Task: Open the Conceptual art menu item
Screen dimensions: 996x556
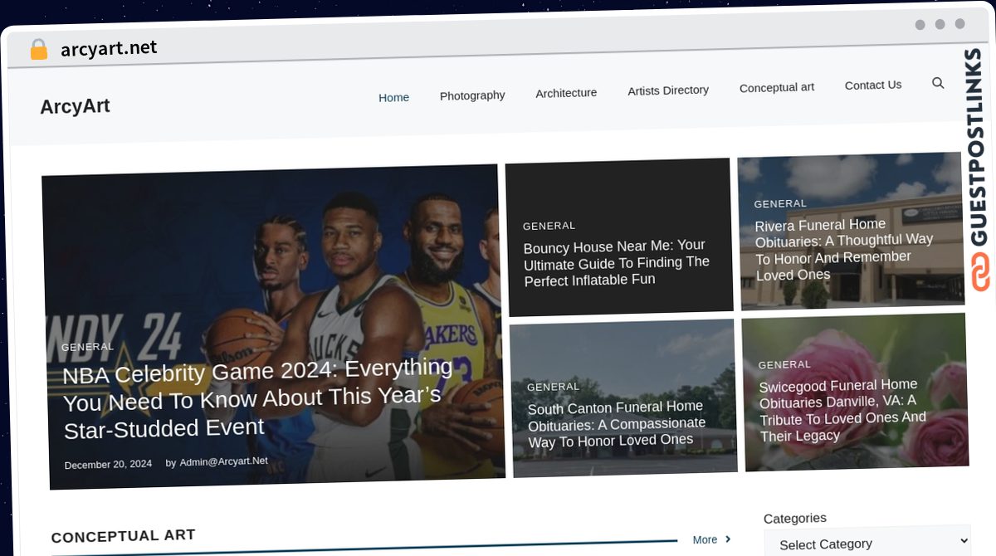Action: pos(777,87)
